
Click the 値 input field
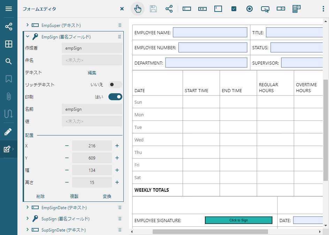pyautogui.click(x=92, y=121)
